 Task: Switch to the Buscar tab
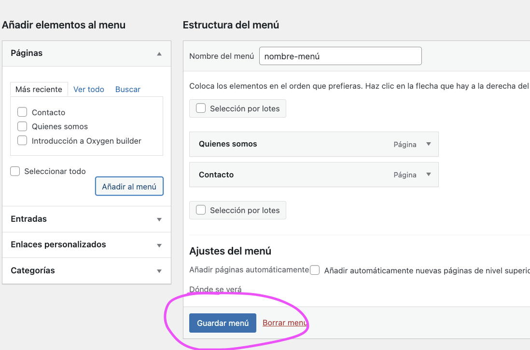(x=128, y=89)
